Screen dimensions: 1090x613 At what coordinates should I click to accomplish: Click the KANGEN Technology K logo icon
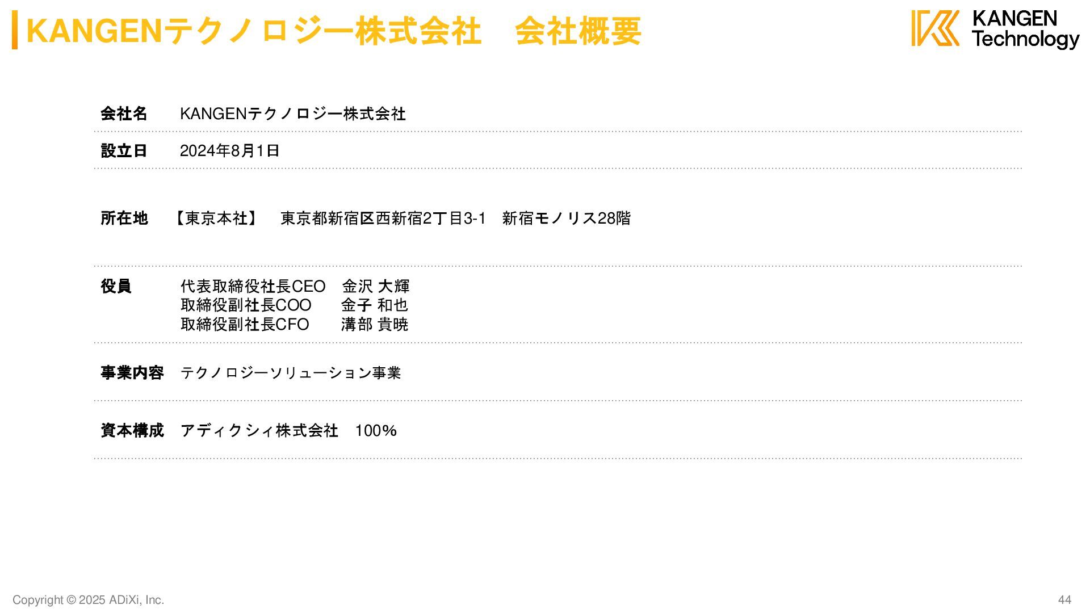(936, 28)
